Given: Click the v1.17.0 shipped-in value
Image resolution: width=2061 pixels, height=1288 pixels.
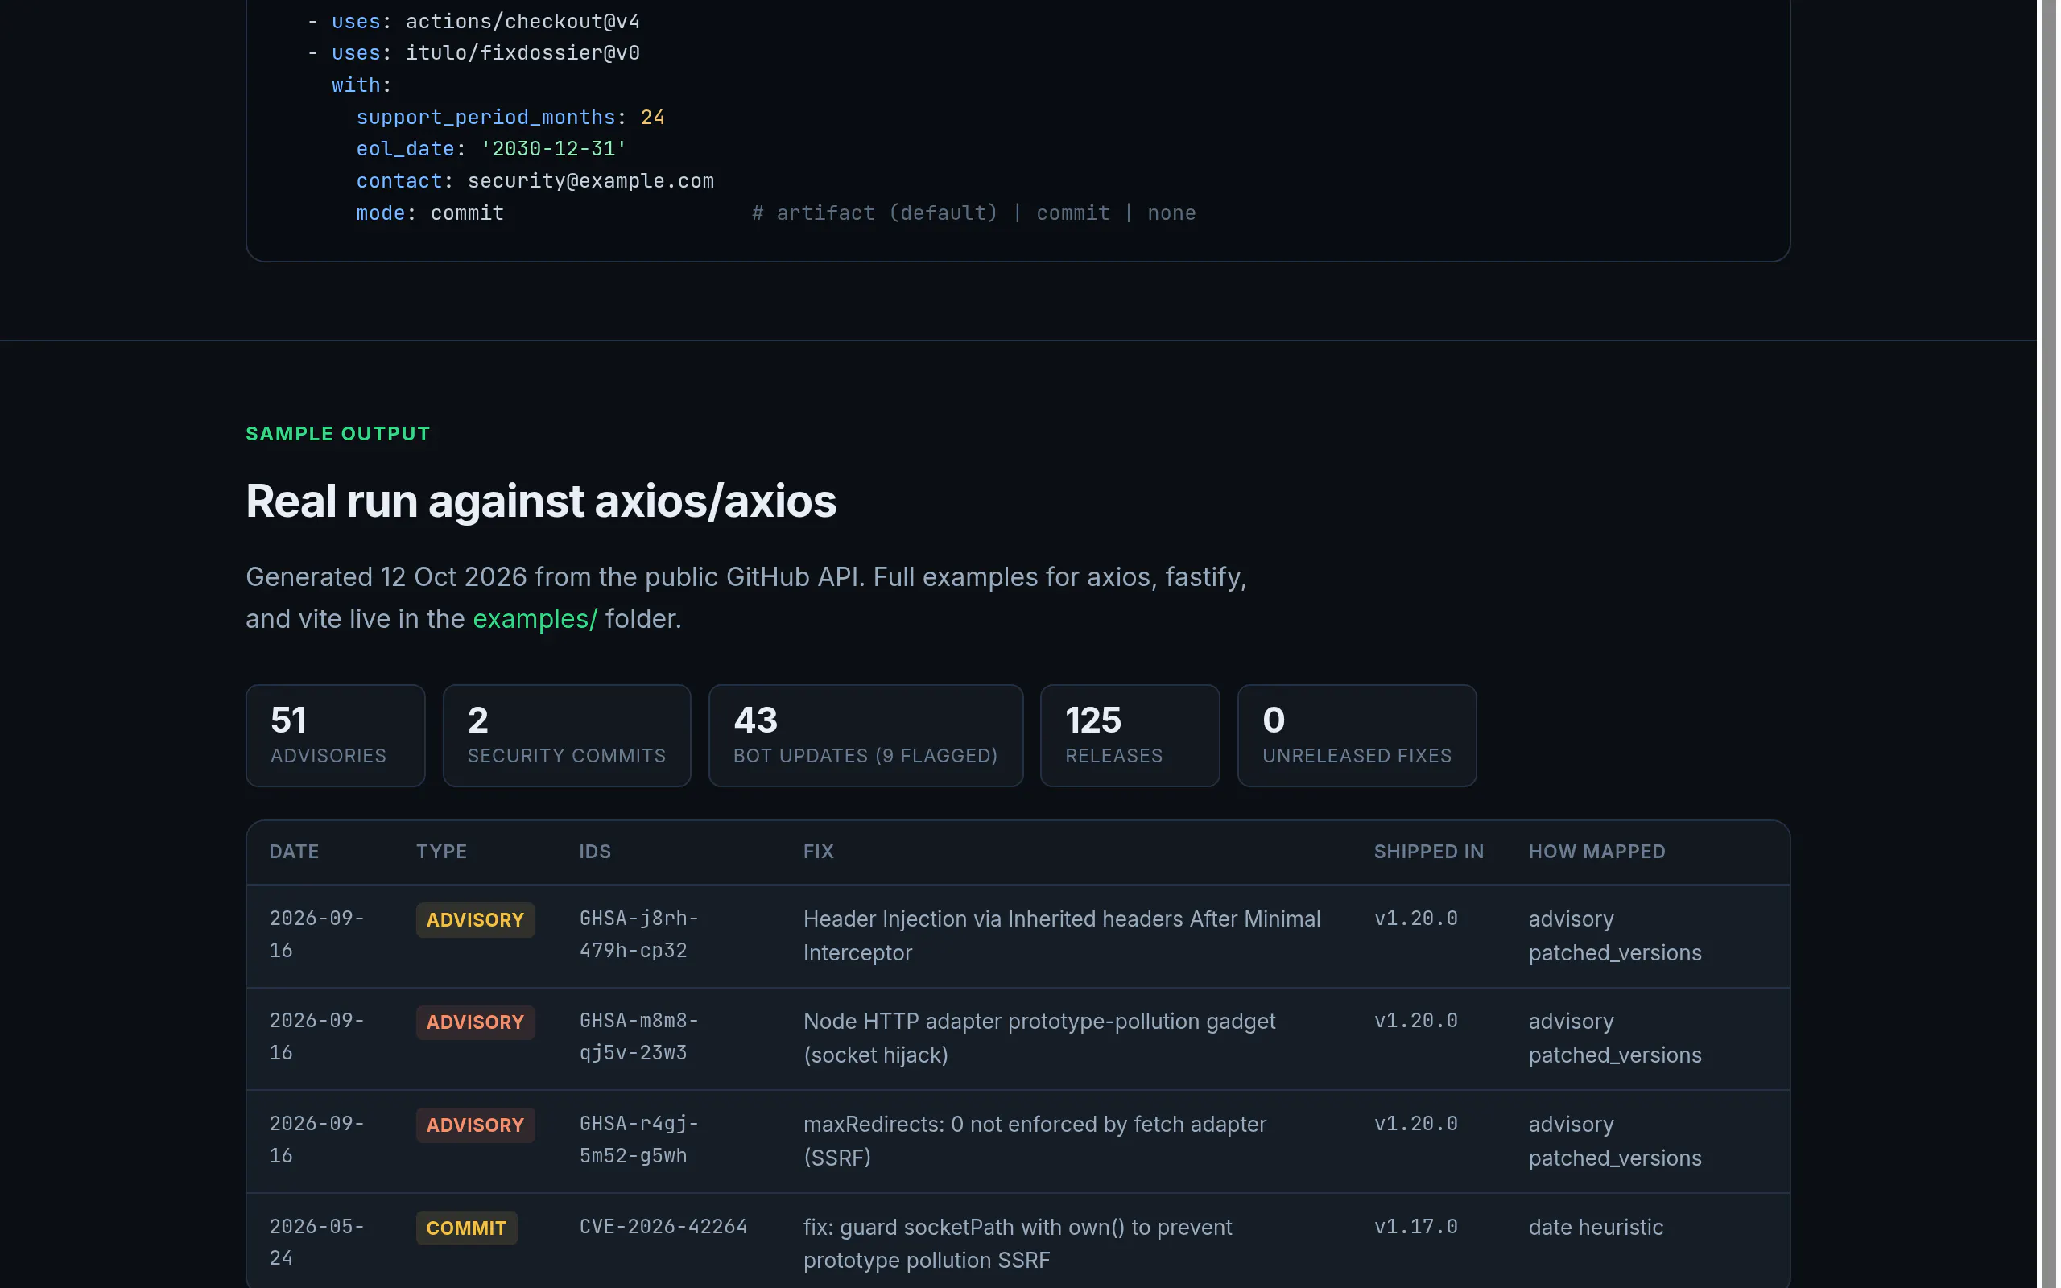Looking at the screenshot, I should (1415, 1227).
